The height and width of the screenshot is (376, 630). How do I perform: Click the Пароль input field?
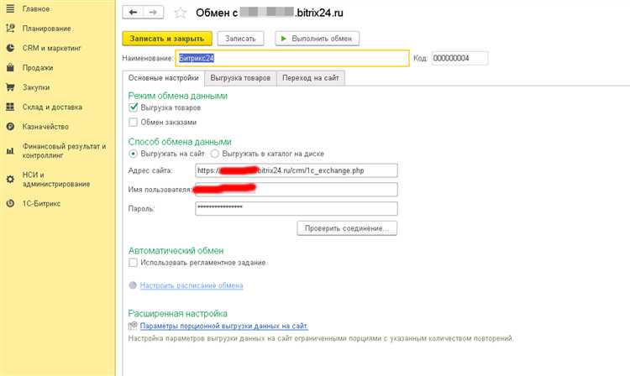click(297, 208)
